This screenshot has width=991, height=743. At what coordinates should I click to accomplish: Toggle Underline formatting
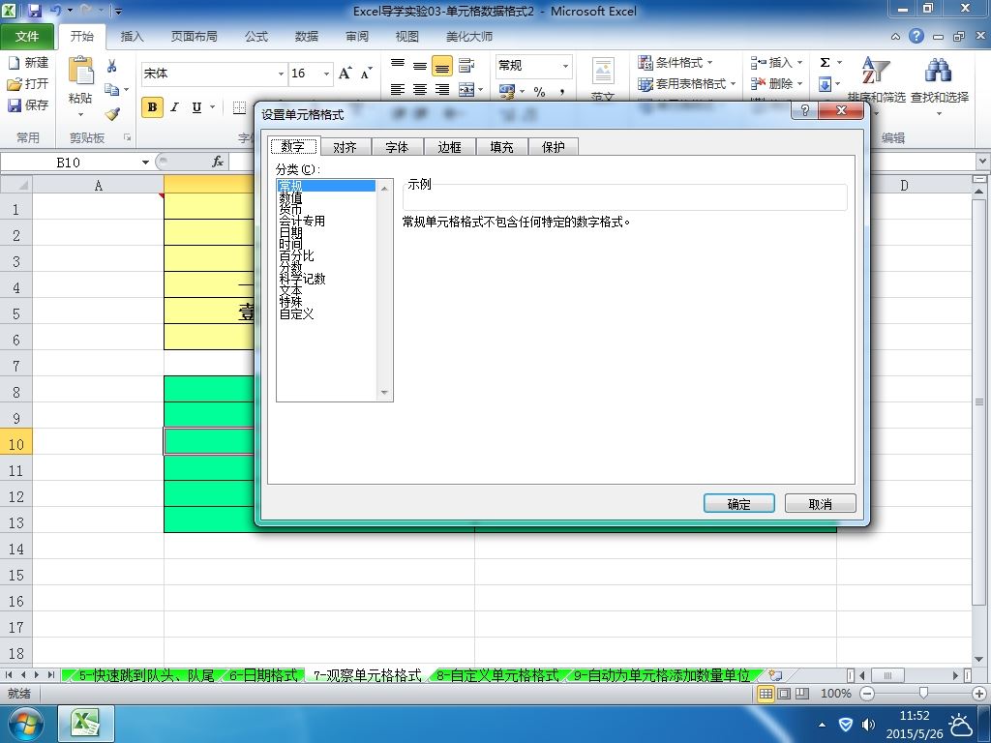pos(196,107)
